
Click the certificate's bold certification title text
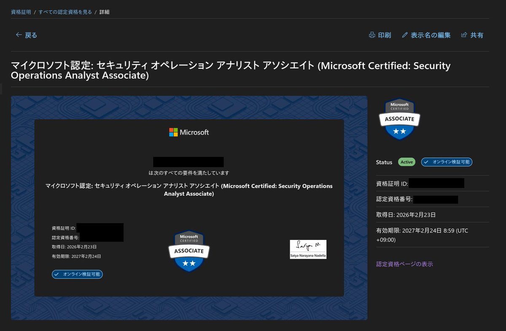189,190
